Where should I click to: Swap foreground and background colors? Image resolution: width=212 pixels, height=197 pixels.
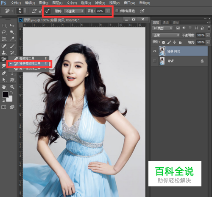11,93
